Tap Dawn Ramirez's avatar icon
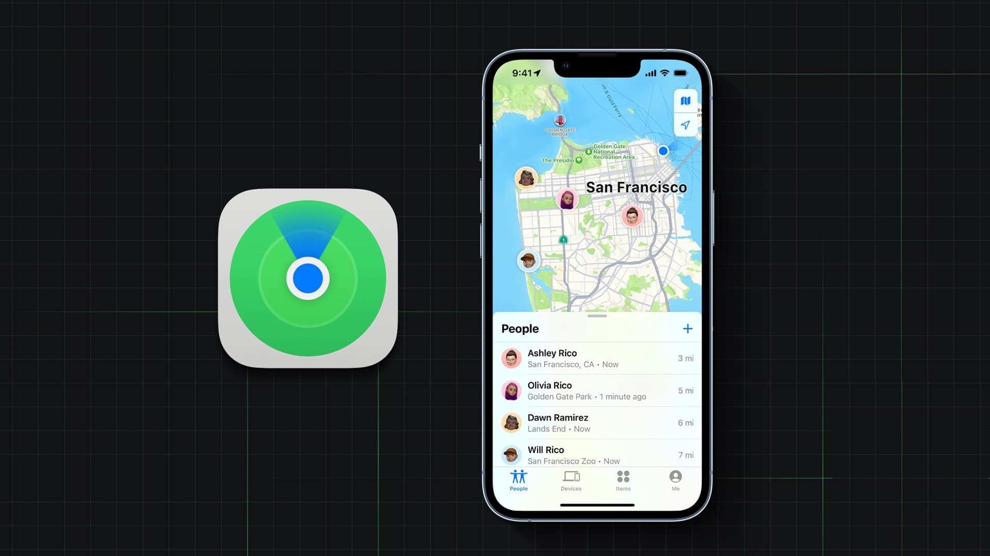 click(x=510, y=422)
